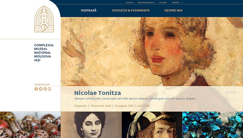Select slide indicator number 2
The image size is (243, 138).
click(x=231, y=92)
